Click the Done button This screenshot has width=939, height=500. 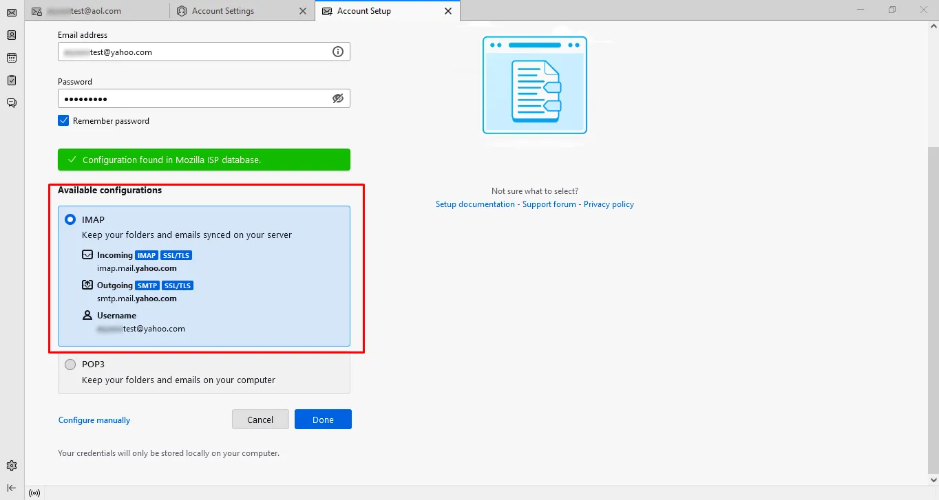point(323,420)
